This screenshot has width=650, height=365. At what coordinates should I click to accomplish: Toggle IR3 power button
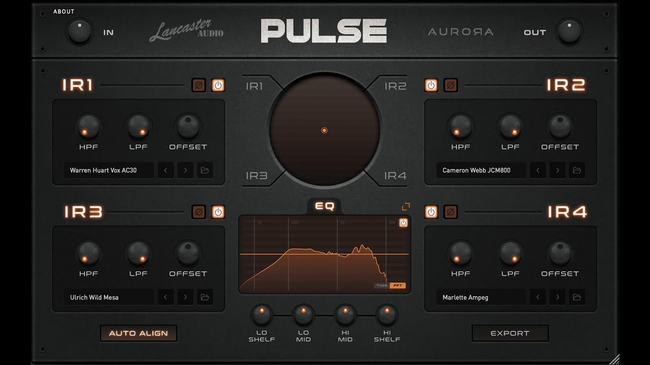(218, 212)
